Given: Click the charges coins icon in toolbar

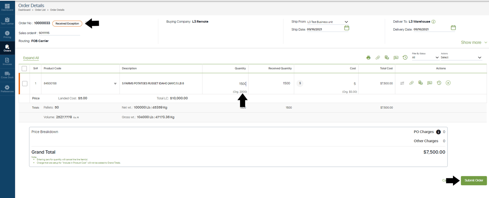Looking at the screenshot, I should pyautogui.click(x=387, y=58).
